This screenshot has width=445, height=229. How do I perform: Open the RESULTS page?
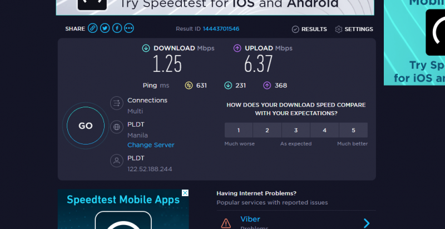[x=314, y=29]
